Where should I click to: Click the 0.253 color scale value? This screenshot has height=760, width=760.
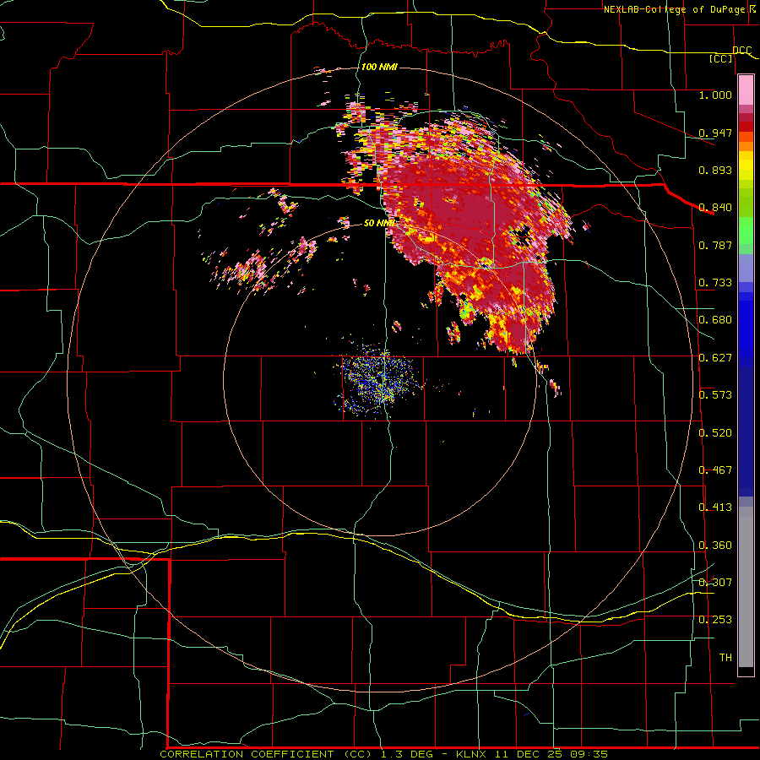(715, 620)
